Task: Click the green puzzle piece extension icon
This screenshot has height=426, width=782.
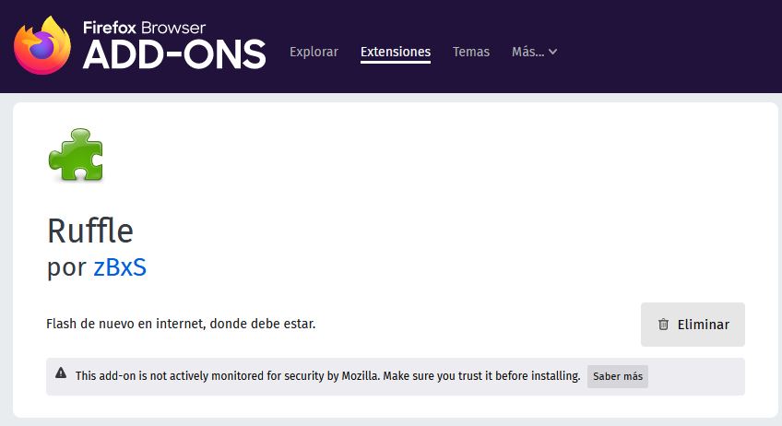Action: (76, 155)
